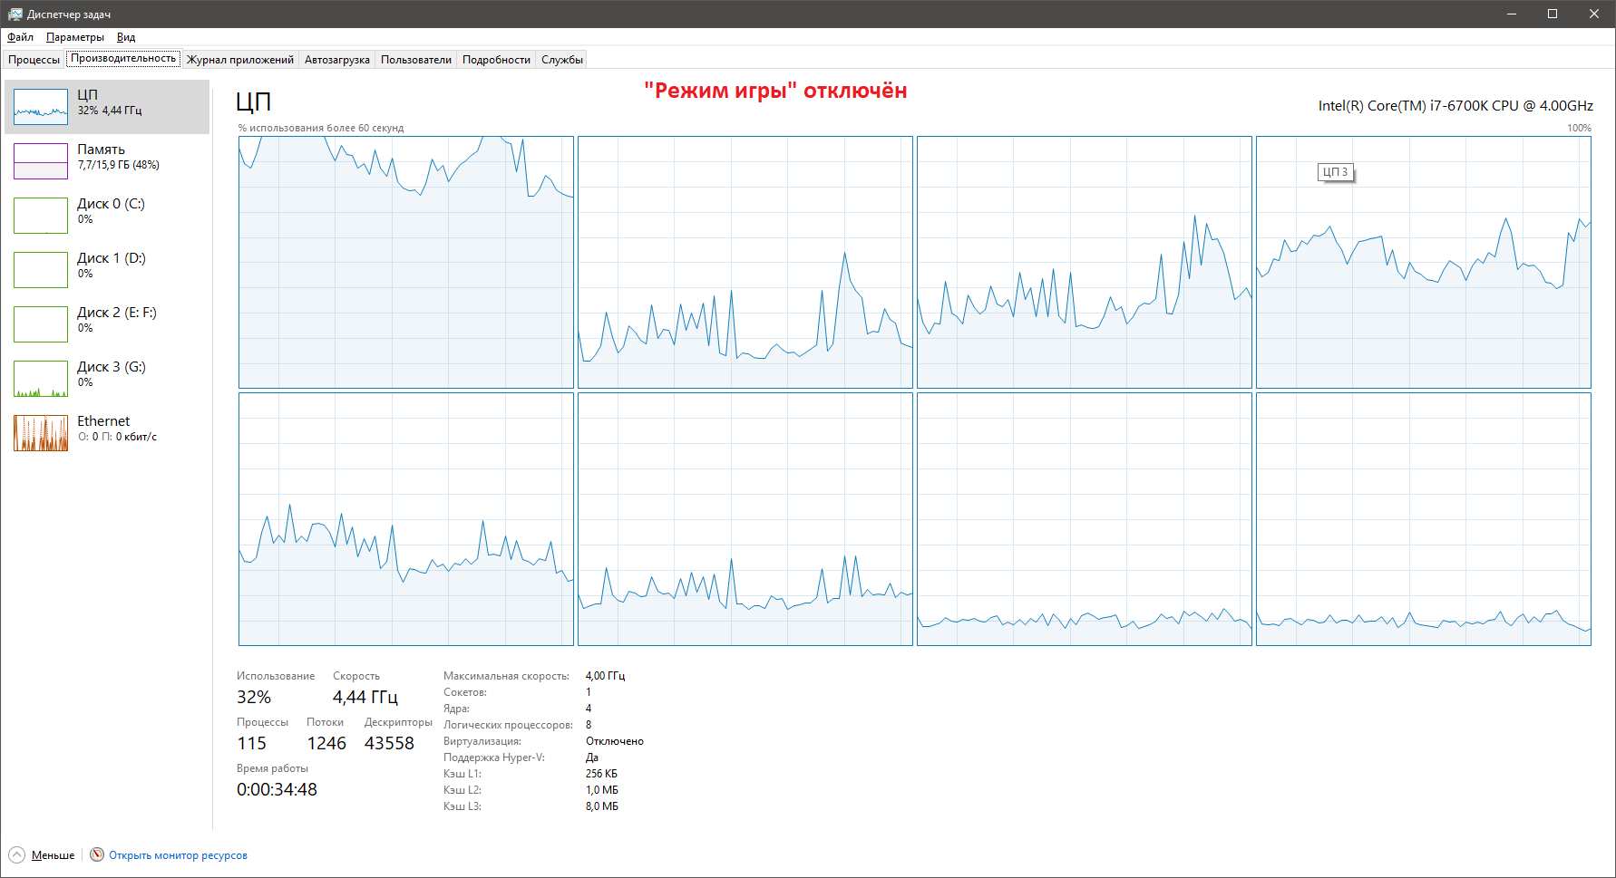Image resolution: width=1616 pixels, height=878 pixels.
Task: Click the 256 КБ L1 cache value
Action: (x=601, y=774)
